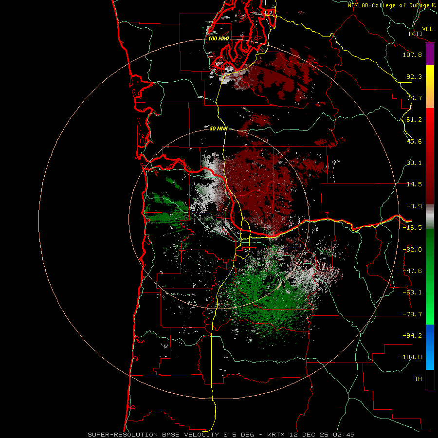The height and width of the screenshot is (438, 438).
Task: Pick the gray near-zero segment of color bar
Action: 430,216
